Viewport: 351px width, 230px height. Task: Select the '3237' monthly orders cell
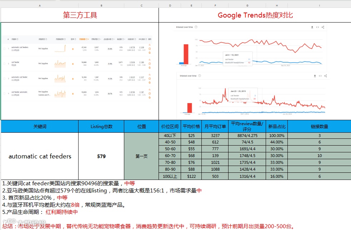[x=215, y=136]
